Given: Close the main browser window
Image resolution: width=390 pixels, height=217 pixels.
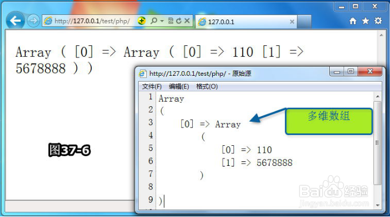Looking at the screenshot, I should (x=375, y=6).
